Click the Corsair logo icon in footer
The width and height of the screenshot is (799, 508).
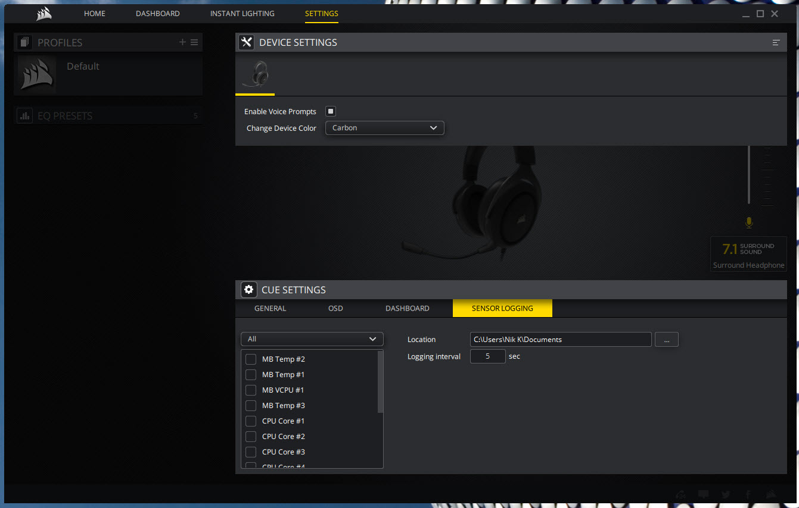click(x=771, y=494)
